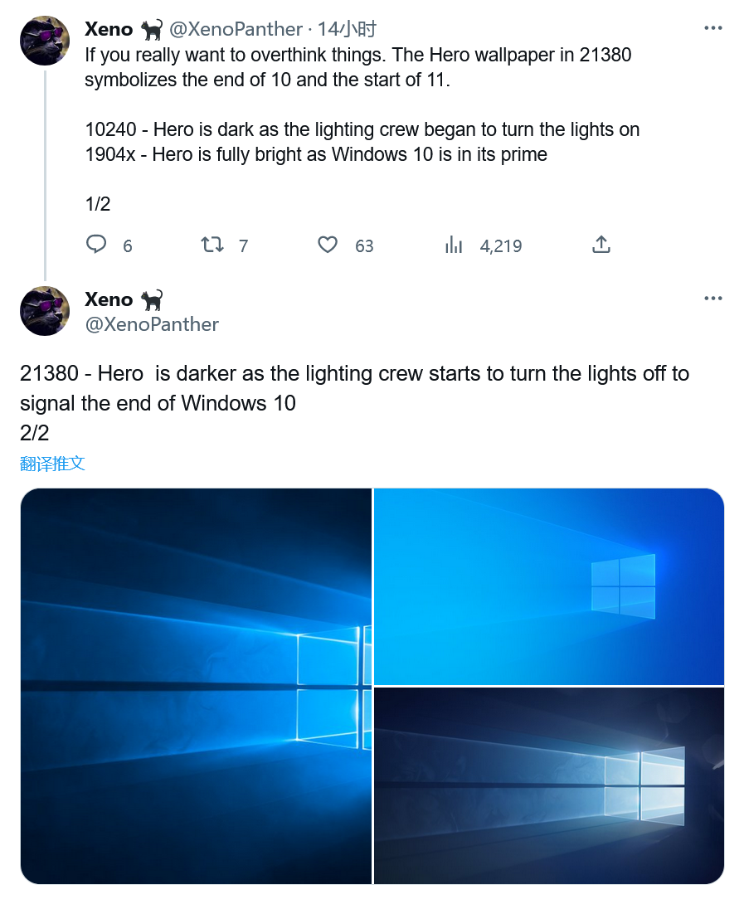744x899 pixels.
Task: Click the second tweet's text about 21380
Action: tap(354, 388)
